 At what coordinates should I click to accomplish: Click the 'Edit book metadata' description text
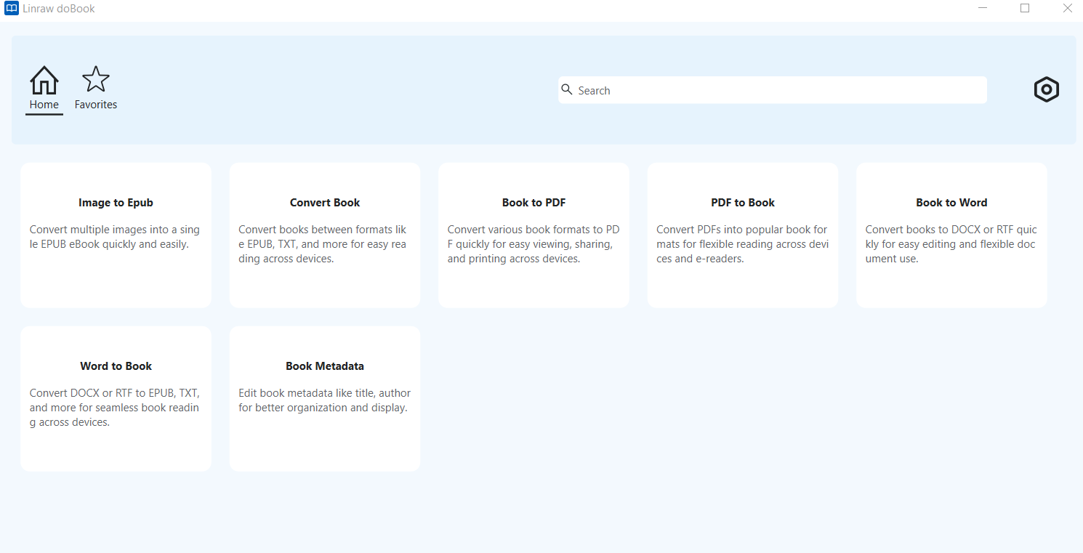tap(324, 400)
